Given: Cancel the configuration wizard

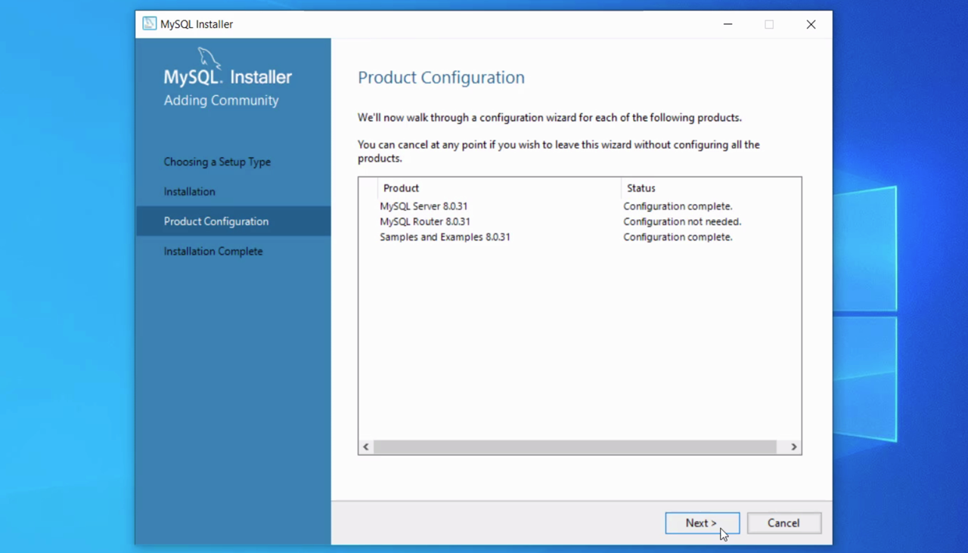Looking at the screenshot, I should coord(783,523).
